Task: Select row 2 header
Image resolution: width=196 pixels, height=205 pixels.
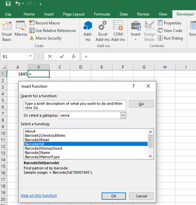Action: (x=3, y=80)
